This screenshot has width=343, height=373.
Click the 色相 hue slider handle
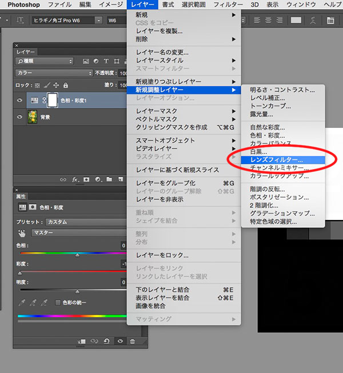click(78, 255)
